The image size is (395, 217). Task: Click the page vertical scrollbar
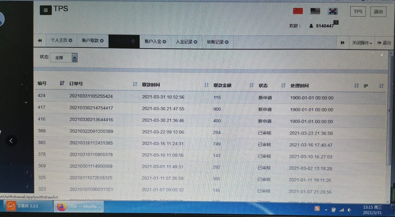coord(390,111)
